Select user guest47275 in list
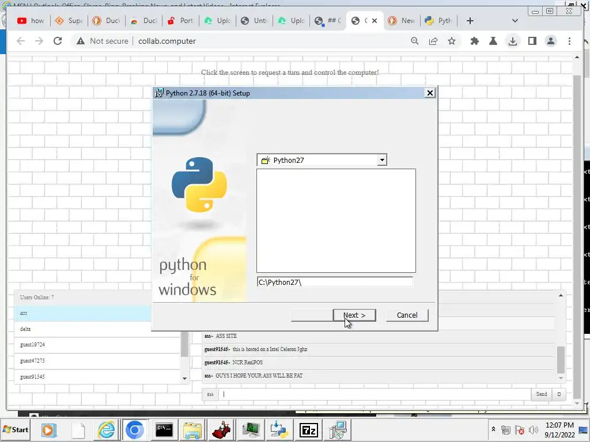Image resolution: width=590 pixels, height=442 pixels. [97, 361]
